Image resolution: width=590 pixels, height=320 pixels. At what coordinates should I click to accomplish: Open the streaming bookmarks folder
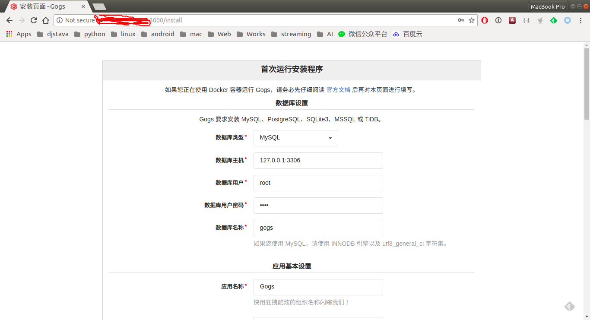coord(291,34)
